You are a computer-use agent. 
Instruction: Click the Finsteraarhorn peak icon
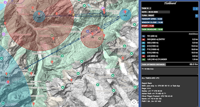tap(135, 87)
